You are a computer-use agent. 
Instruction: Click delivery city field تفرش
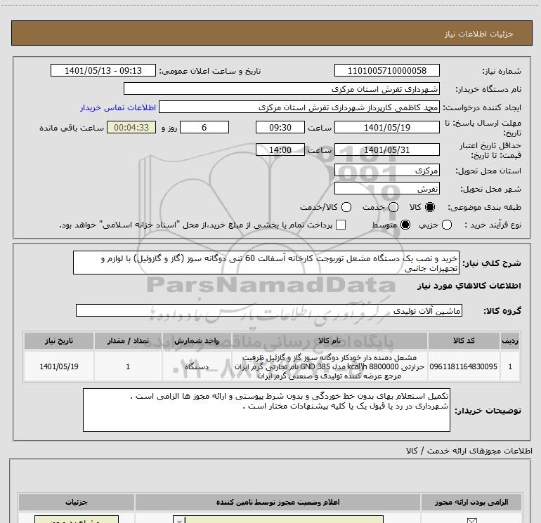pyautogui.click(x=386, y=188)
